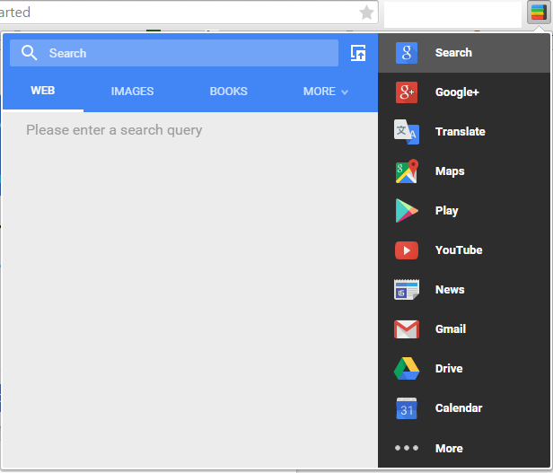Open the Gmail envelope icon
The image size is (553, 473).
(x=407, y=329)
